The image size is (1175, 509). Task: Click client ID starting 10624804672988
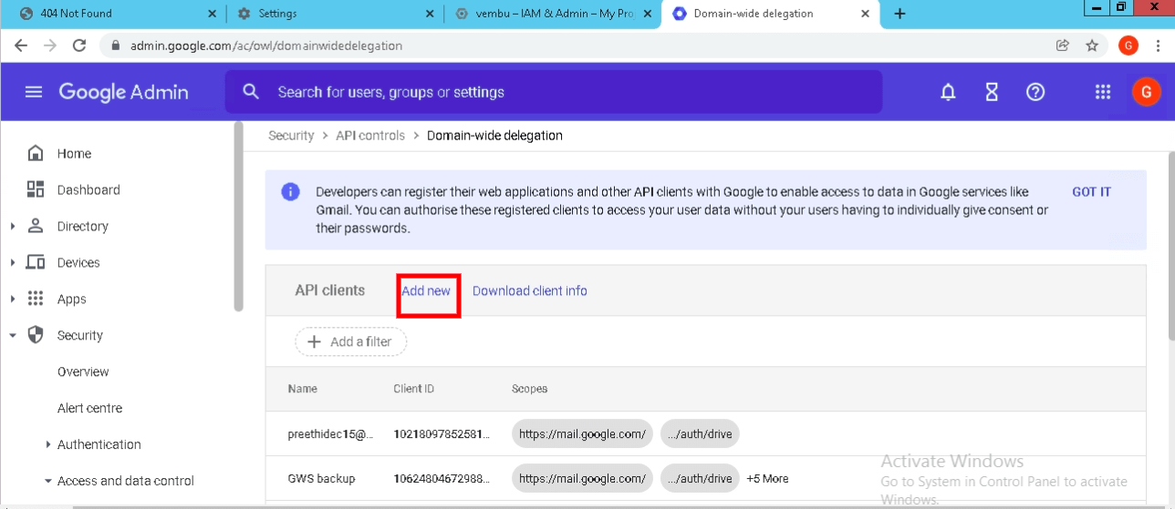(442, 478)
